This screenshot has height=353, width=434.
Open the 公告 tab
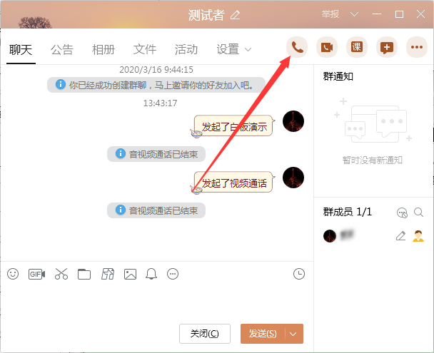62,50
